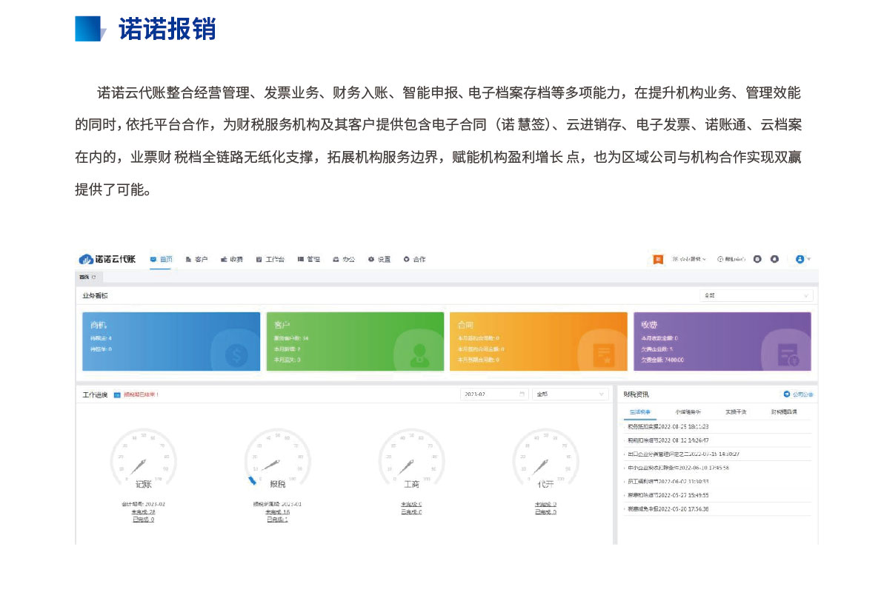Screen dimensions: 881x595
Task: Click the dollar coin icon on 商机 card
Action: [236, 355]
